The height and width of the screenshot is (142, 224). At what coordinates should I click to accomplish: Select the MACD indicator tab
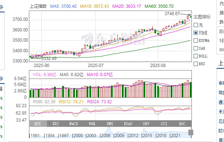(74, 124)
